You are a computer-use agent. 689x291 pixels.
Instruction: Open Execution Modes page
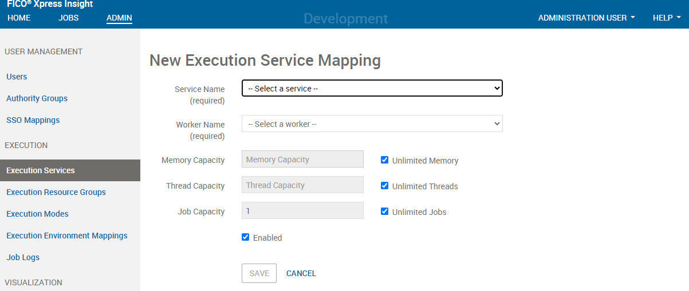(x=37, y=214)
